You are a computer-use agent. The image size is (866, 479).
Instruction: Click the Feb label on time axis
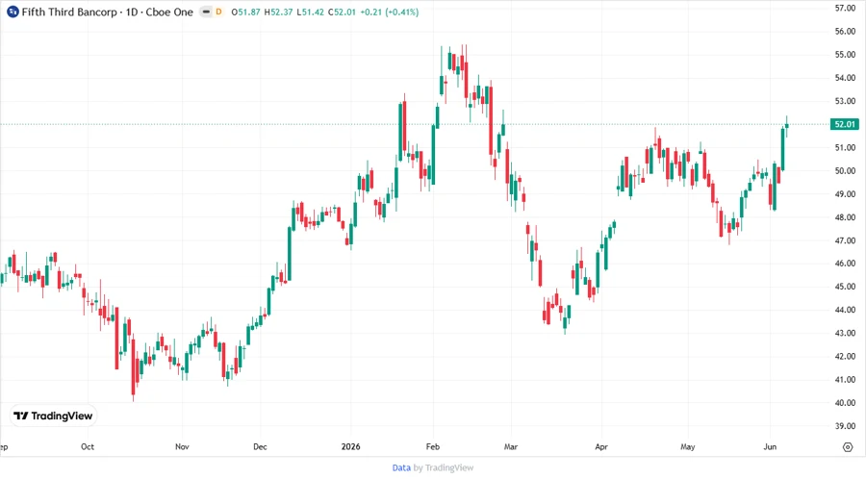click(x=432, y=446)
